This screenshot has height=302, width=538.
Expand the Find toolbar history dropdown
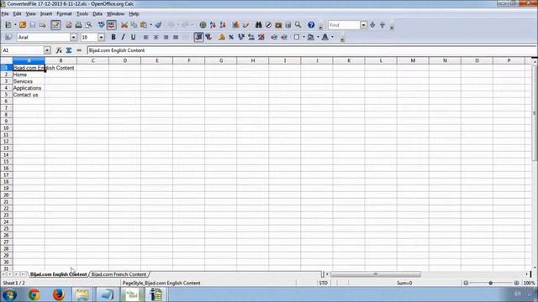363,25
